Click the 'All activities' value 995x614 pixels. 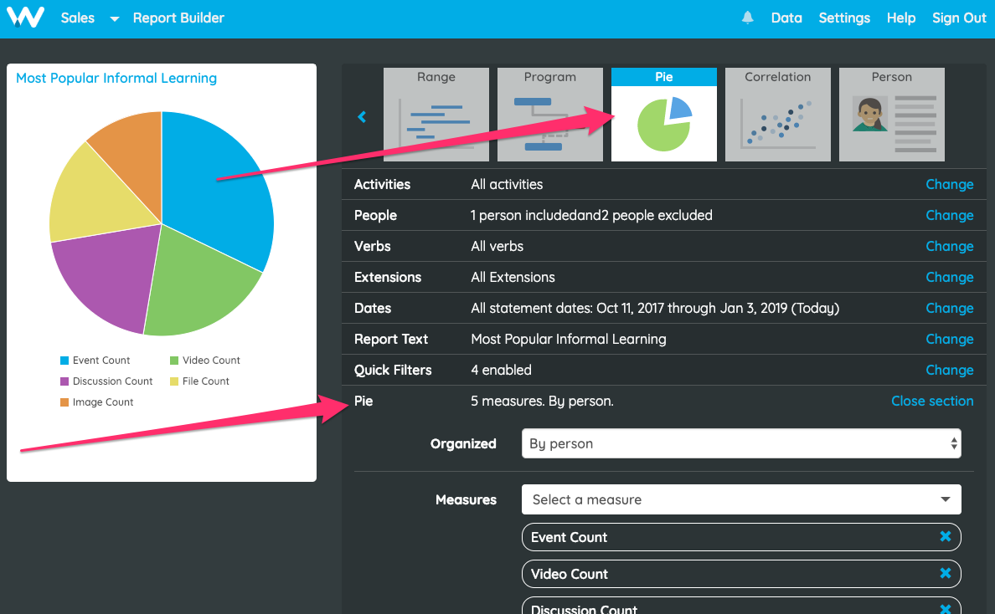pos(507,184)
